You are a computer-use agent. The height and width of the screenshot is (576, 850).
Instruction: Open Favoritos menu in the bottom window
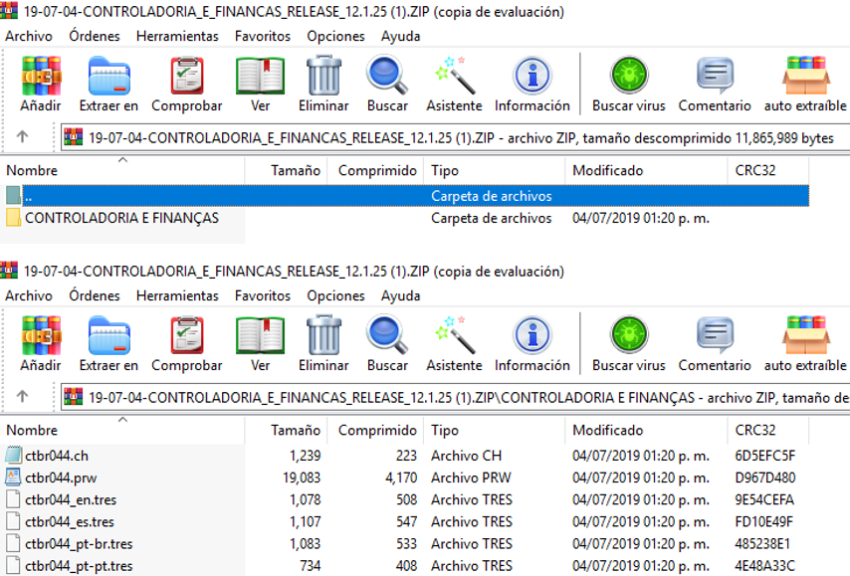pyautogui.click(x=263, y=295)
